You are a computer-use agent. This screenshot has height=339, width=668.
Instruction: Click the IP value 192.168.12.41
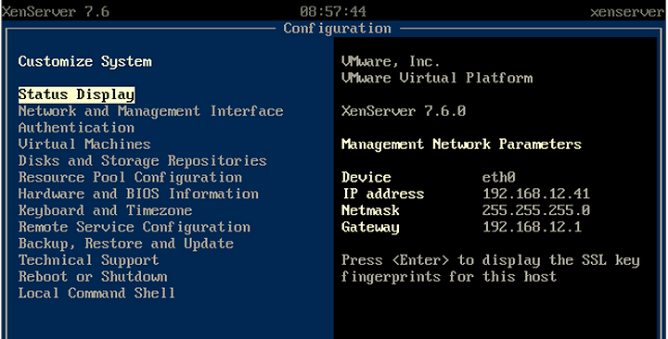click(536, 194)
